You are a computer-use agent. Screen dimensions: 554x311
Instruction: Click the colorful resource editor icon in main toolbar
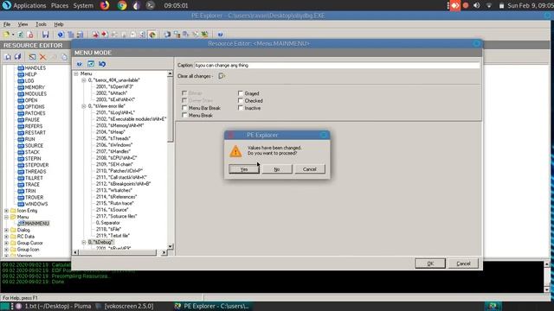152,35
